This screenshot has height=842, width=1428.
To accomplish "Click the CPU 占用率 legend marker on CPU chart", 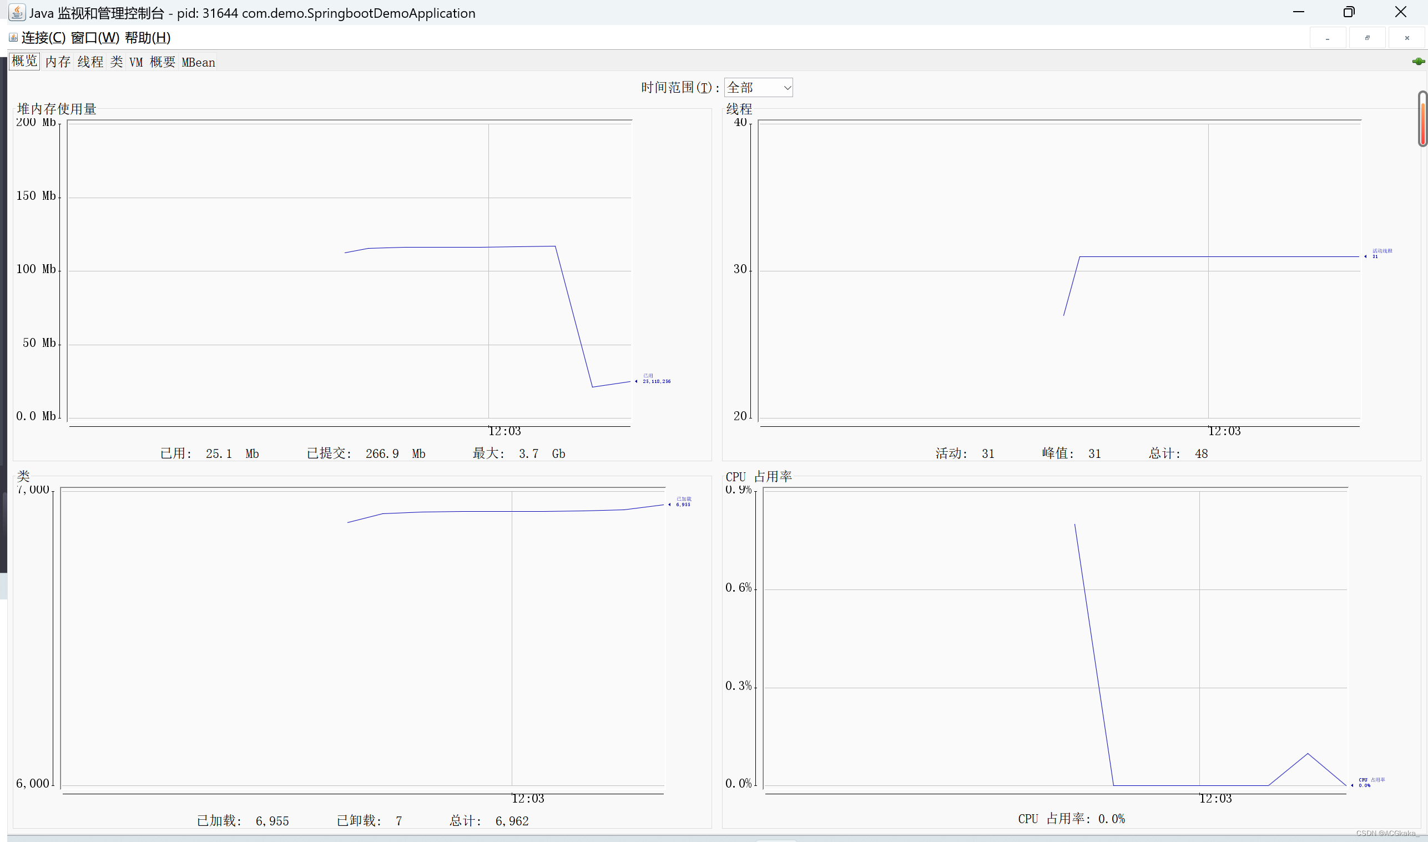I will (1368, 783).
